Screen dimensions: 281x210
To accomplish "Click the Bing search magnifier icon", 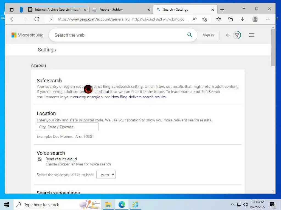I will pos(190,35).
